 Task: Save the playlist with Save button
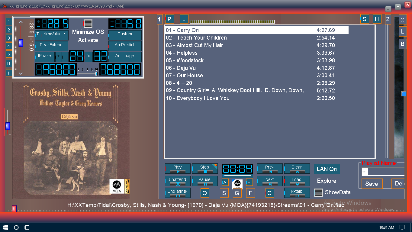point(372,184)
